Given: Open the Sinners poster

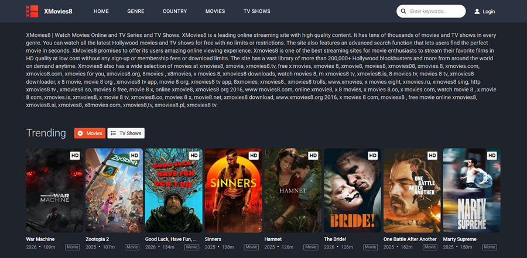Looking at the screenshot, I should click(233, 191).
